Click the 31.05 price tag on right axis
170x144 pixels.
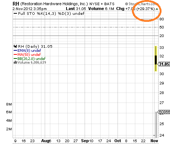[x=164, y=64]
